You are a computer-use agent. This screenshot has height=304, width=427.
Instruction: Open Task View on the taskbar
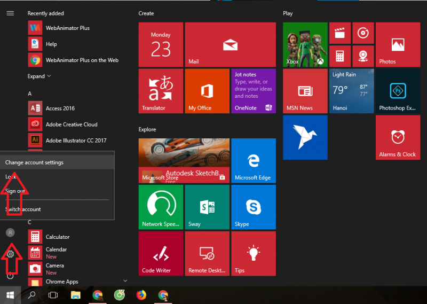pyautogui.click(x=53, y=295)
